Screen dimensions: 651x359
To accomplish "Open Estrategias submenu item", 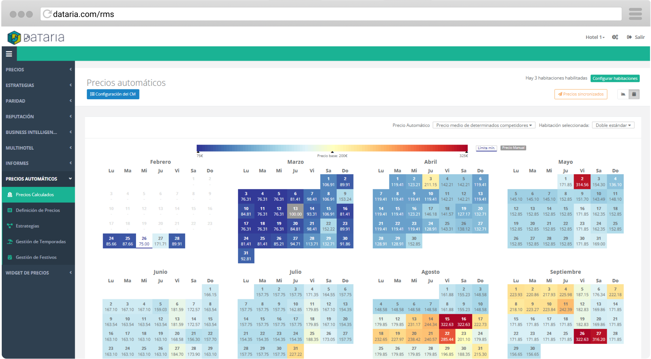I will pos(38,226).
